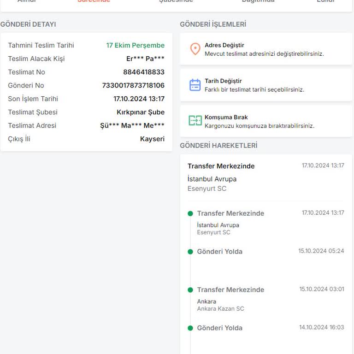354x354 pixels.
Task: Click green dot for Gönderi Yolda 15.10.2024
Action: (x=190, y=252)
